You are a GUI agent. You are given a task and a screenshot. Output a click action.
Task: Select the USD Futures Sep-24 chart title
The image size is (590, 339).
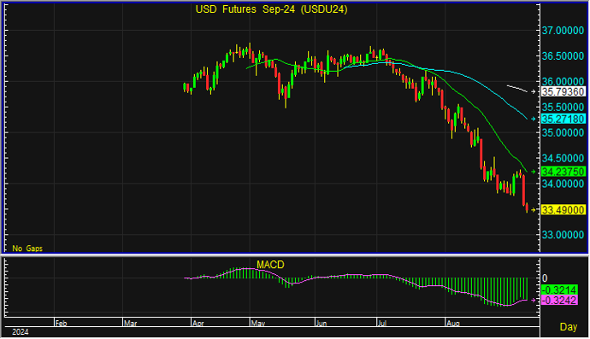271,9
